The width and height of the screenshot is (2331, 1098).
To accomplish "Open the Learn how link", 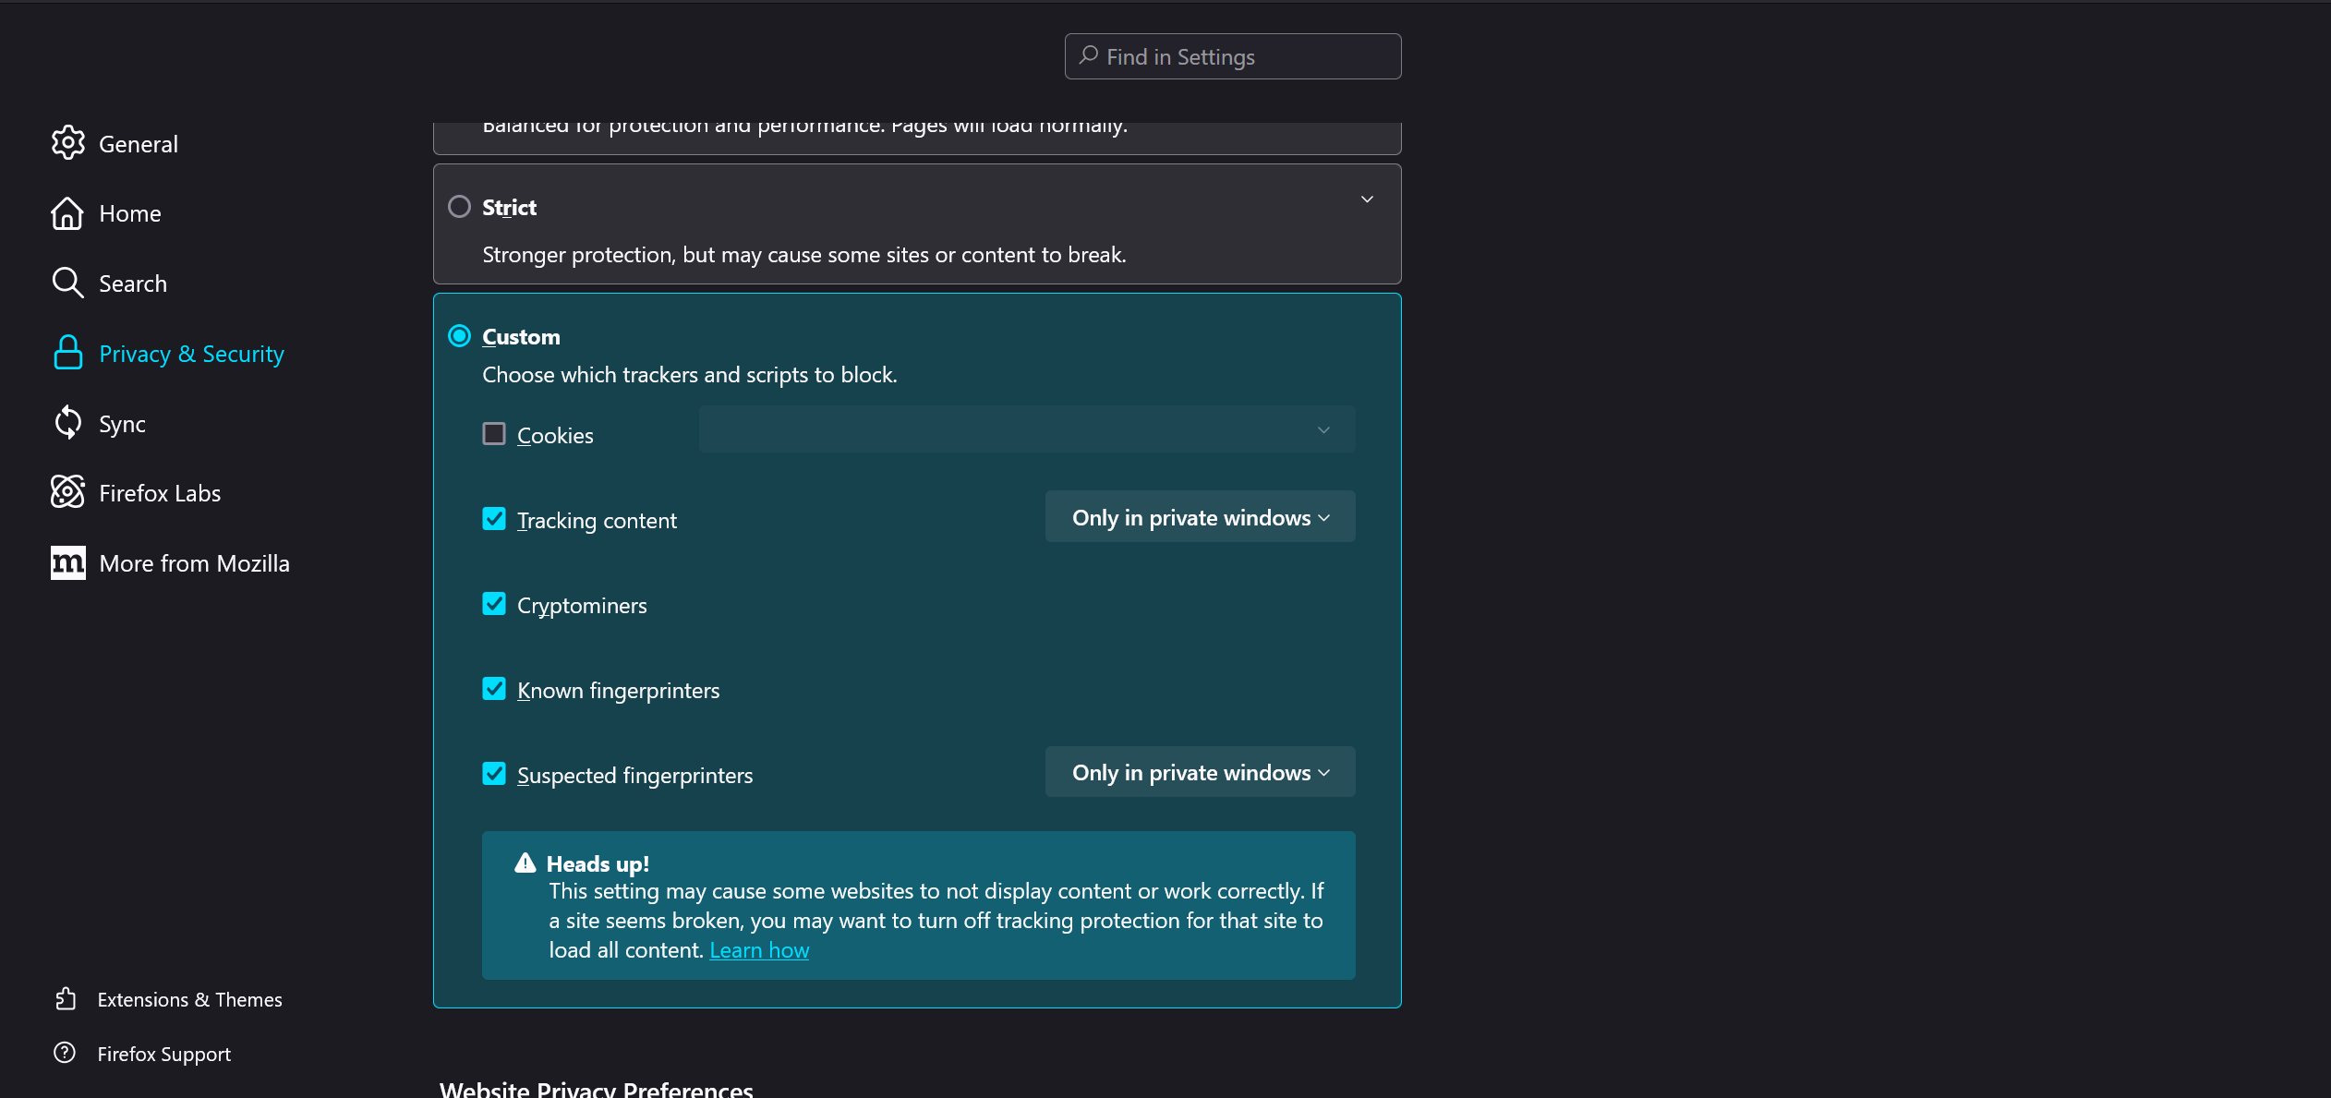I will click(x=758, y=950).
